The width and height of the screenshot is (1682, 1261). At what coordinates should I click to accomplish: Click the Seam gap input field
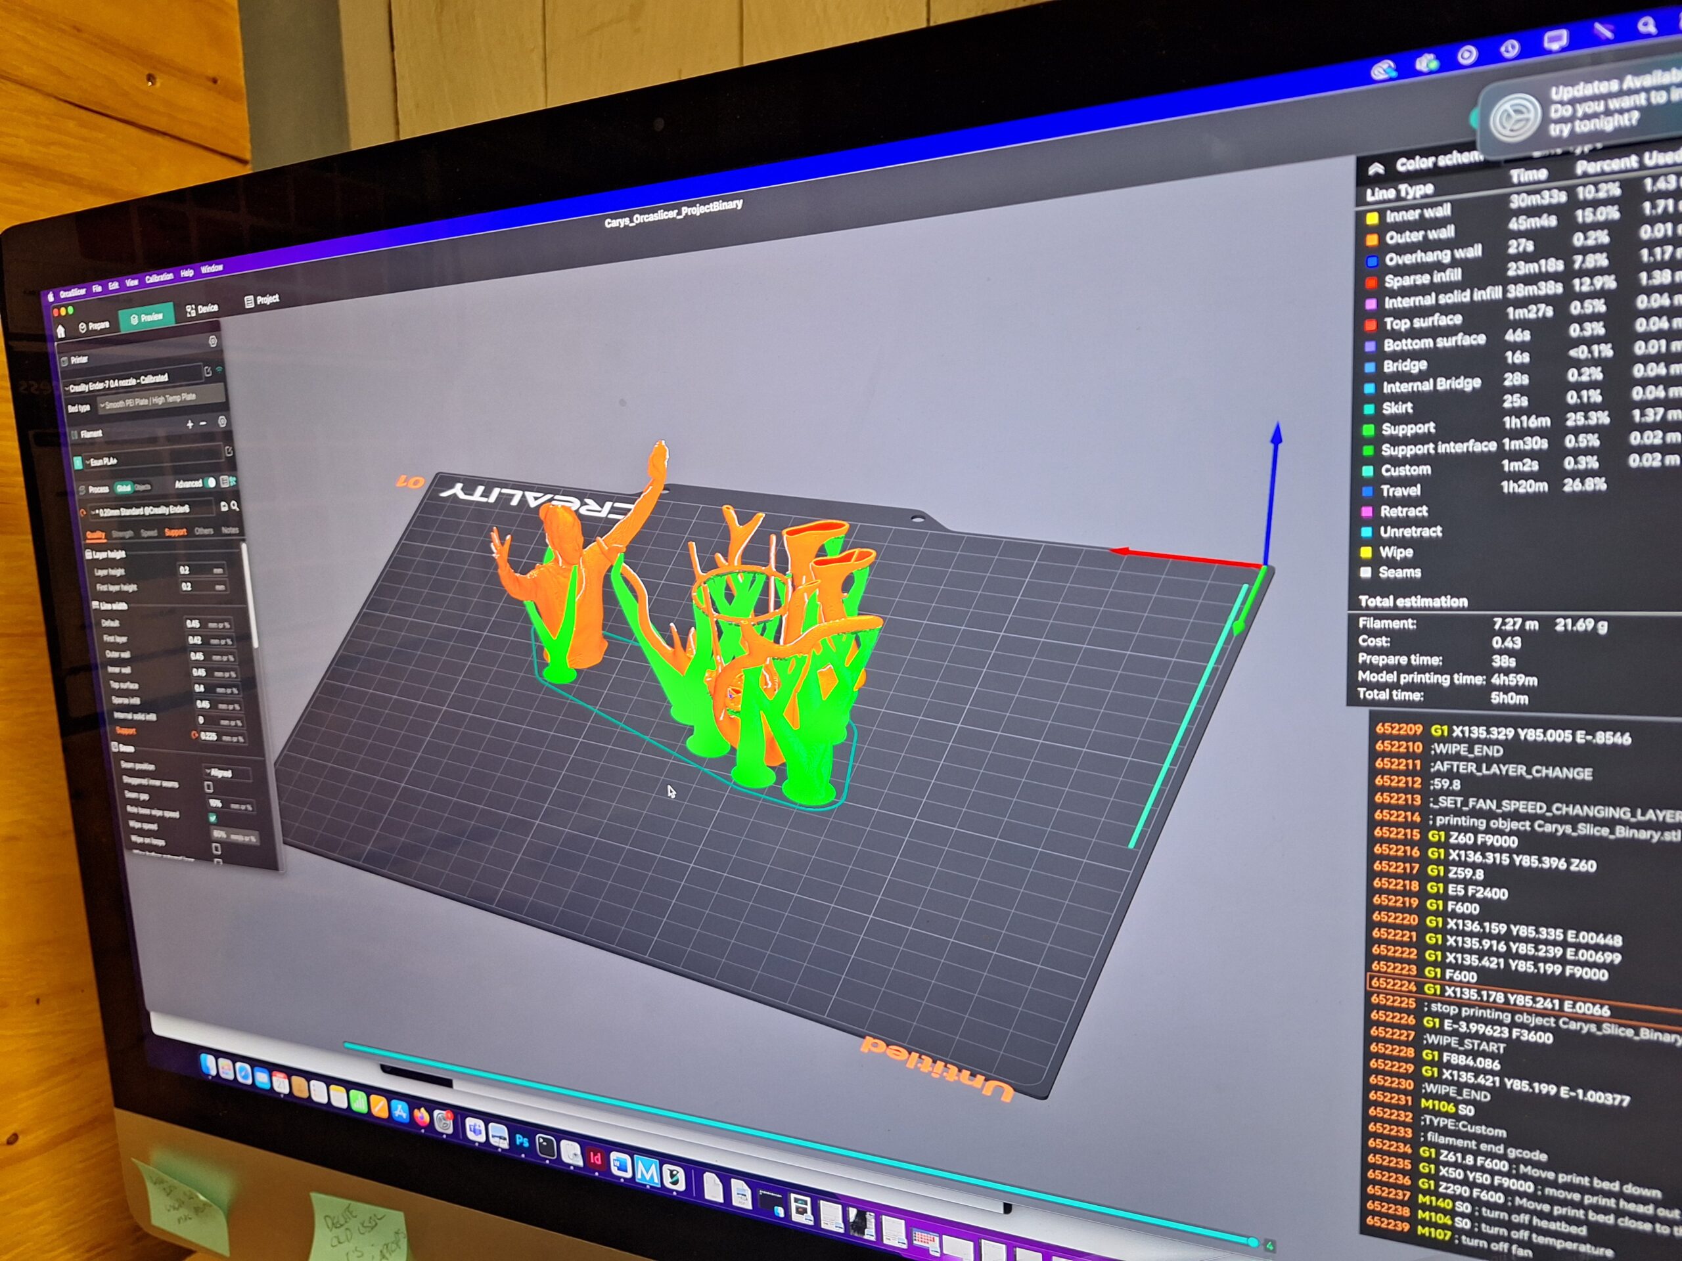pyautogui.click(x=231, y=805)
